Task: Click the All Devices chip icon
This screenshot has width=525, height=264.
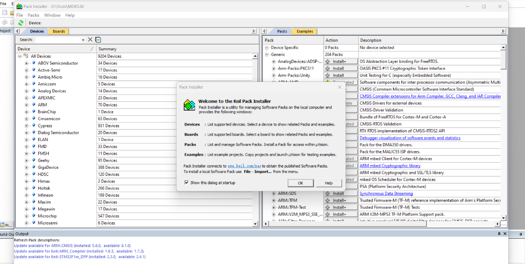Action: point(26,56)
